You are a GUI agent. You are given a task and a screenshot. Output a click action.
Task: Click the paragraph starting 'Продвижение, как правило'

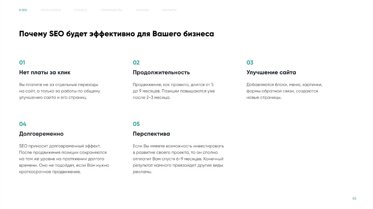174,91
